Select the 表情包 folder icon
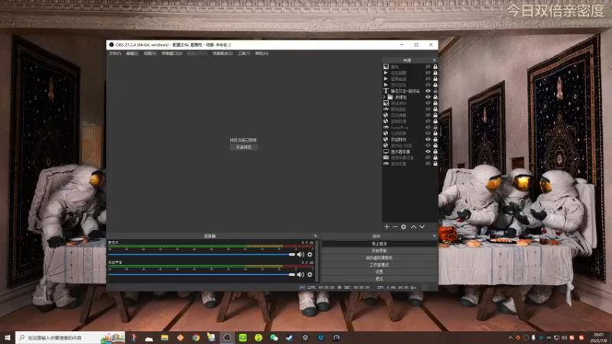 pos(390,97)
